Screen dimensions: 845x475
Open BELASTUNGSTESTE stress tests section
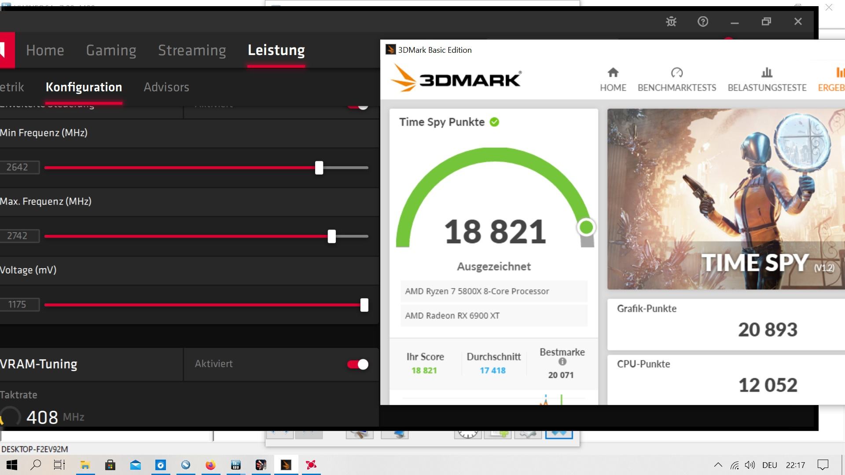coord(767,80)
